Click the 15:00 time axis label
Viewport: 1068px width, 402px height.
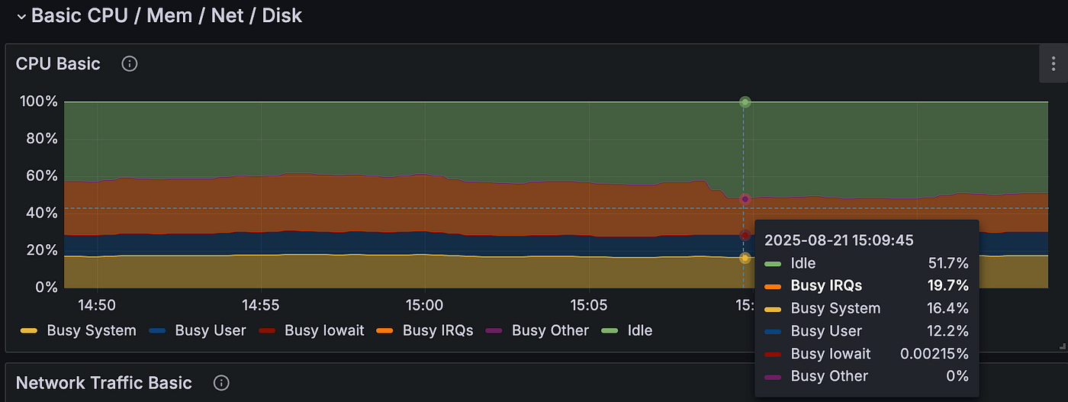coord(424,305)
